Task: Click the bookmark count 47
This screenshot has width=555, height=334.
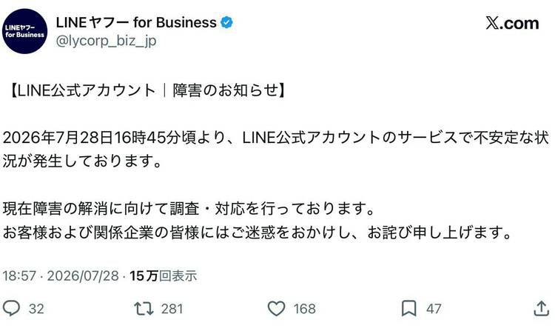Action: click(434, 309)
